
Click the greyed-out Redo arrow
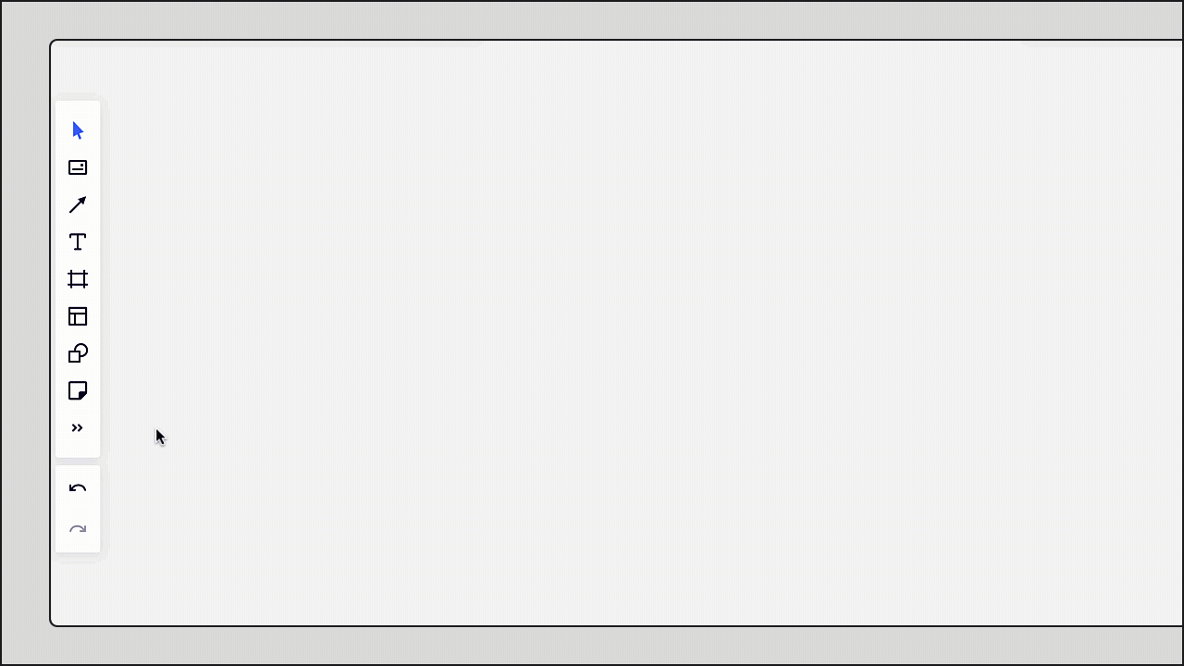(x=78, y=530)
